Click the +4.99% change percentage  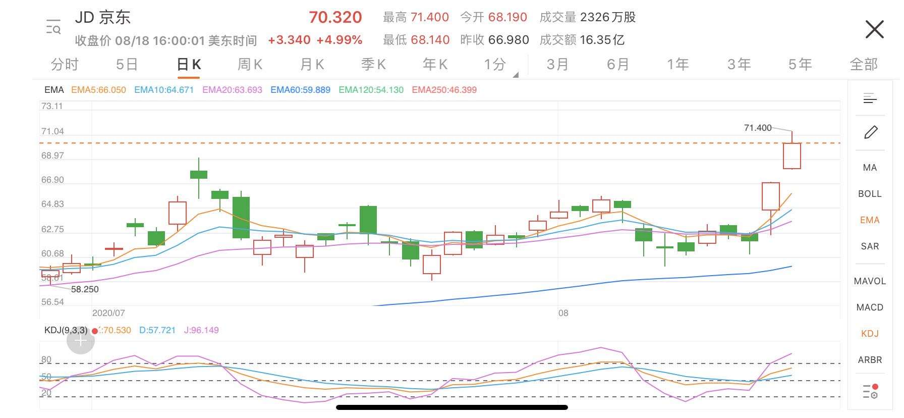tap(340, 40)
